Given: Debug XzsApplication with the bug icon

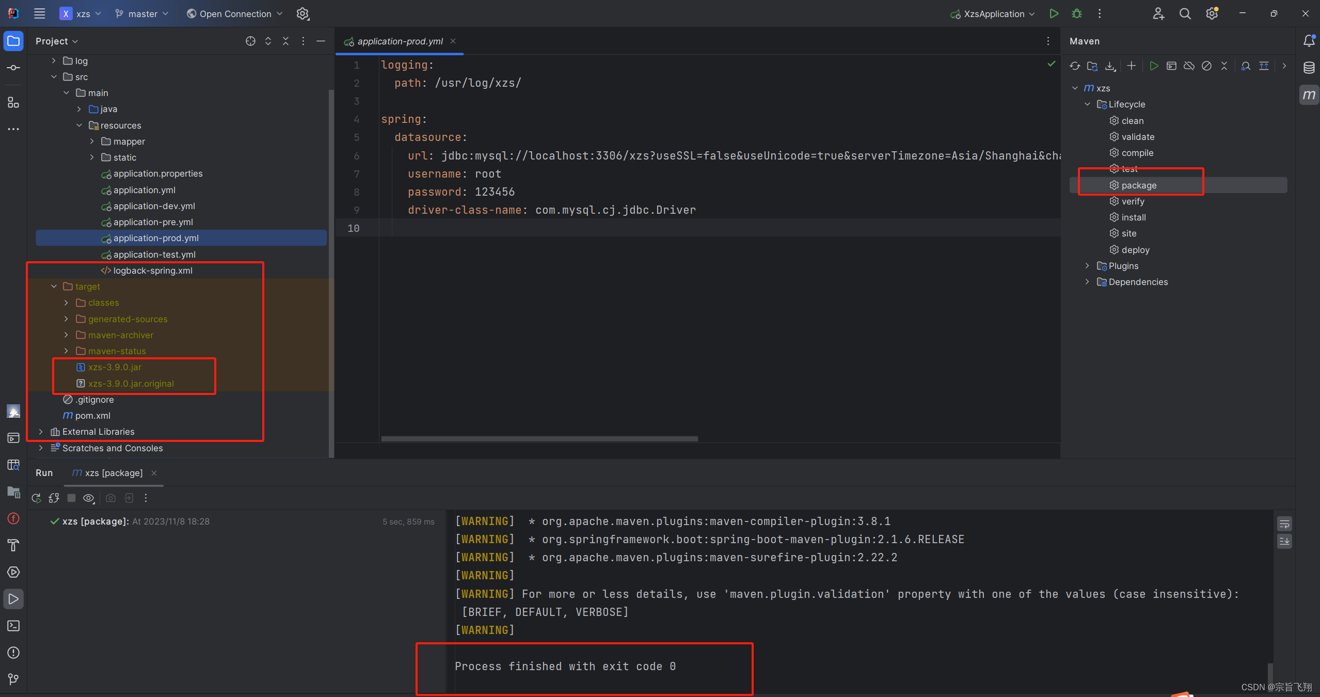Looking at the screenshot, I should [1076, 14].
